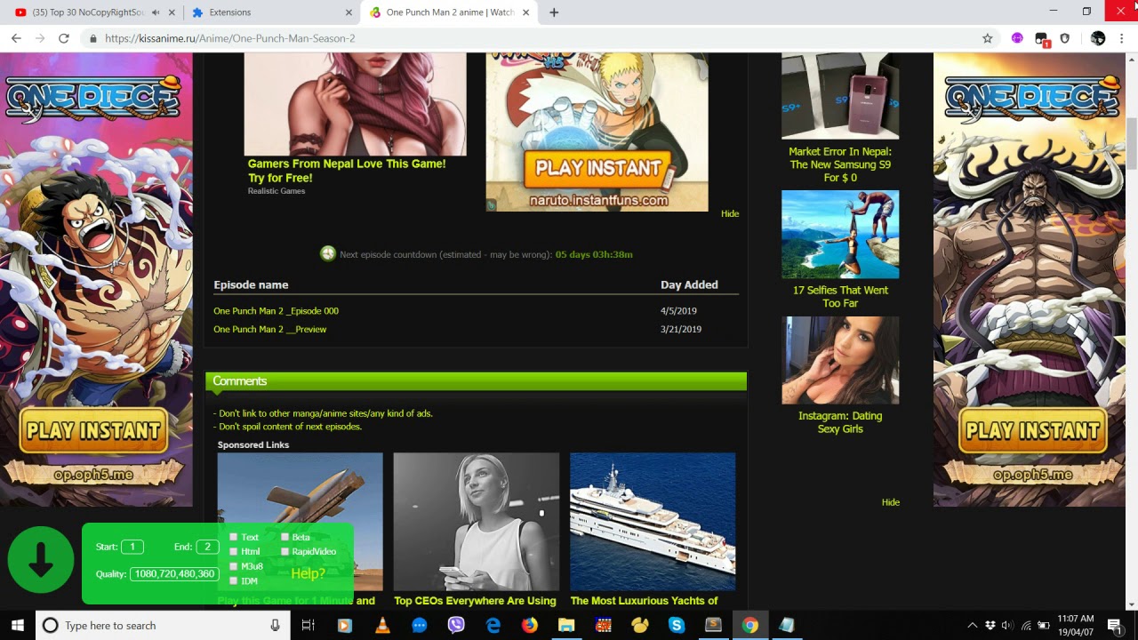Open the Chrome profile avatar

(x=1098, y=38)
